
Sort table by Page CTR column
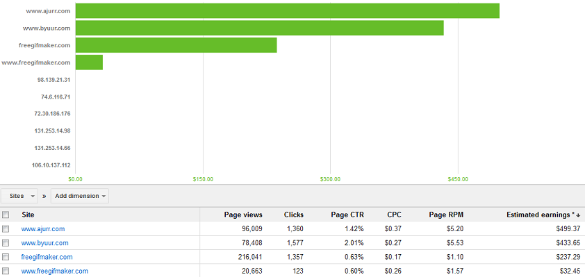pos(347,215)
